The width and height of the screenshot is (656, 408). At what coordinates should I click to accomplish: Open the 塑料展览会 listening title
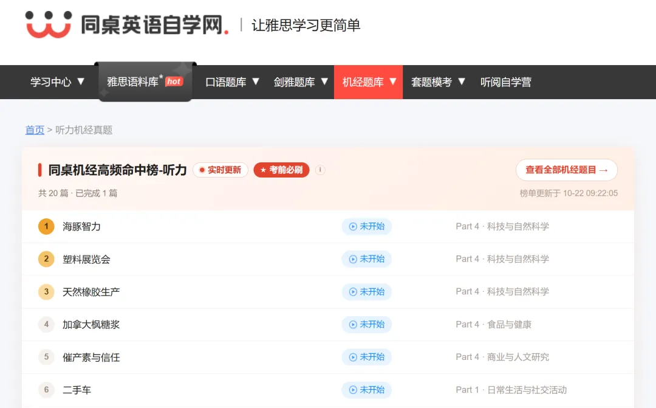coord(86,259)
